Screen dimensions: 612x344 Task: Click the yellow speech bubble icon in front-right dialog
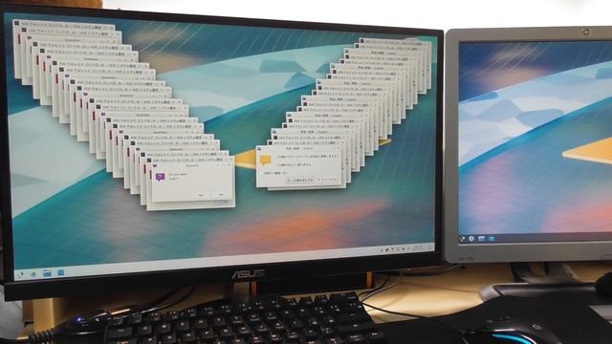coord(266,160)
